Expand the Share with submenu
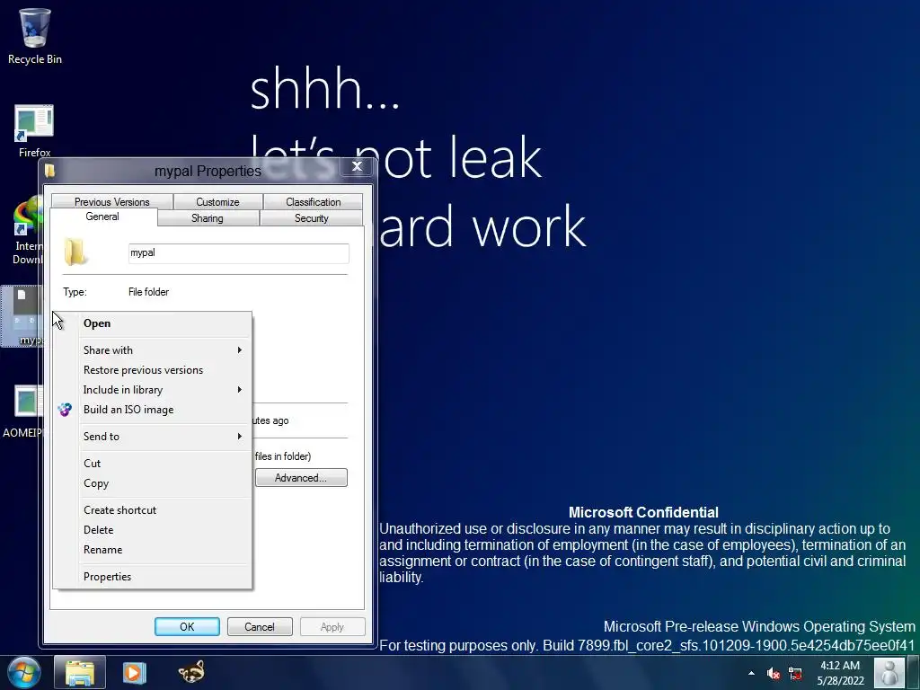Viewport: 920px width, 690px height. coord(153,350)
